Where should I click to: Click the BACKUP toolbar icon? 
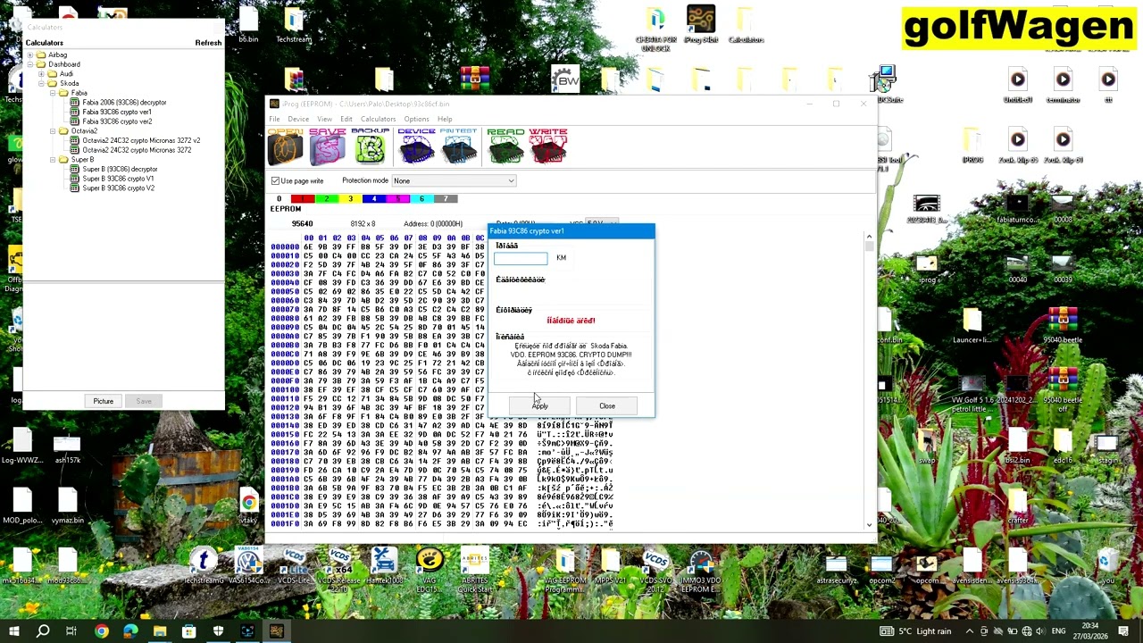pos(370,146)
